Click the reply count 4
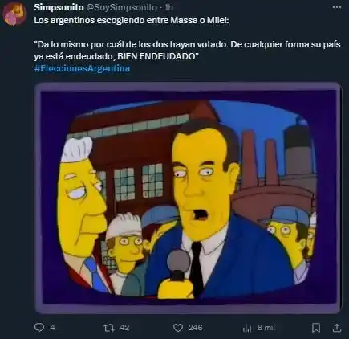 pos(53,328)
